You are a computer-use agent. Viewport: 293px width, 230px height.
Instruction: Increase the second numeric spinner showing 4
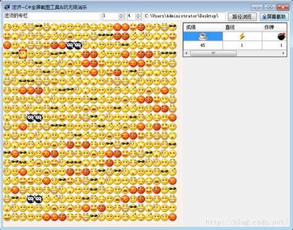pos(138,14)
